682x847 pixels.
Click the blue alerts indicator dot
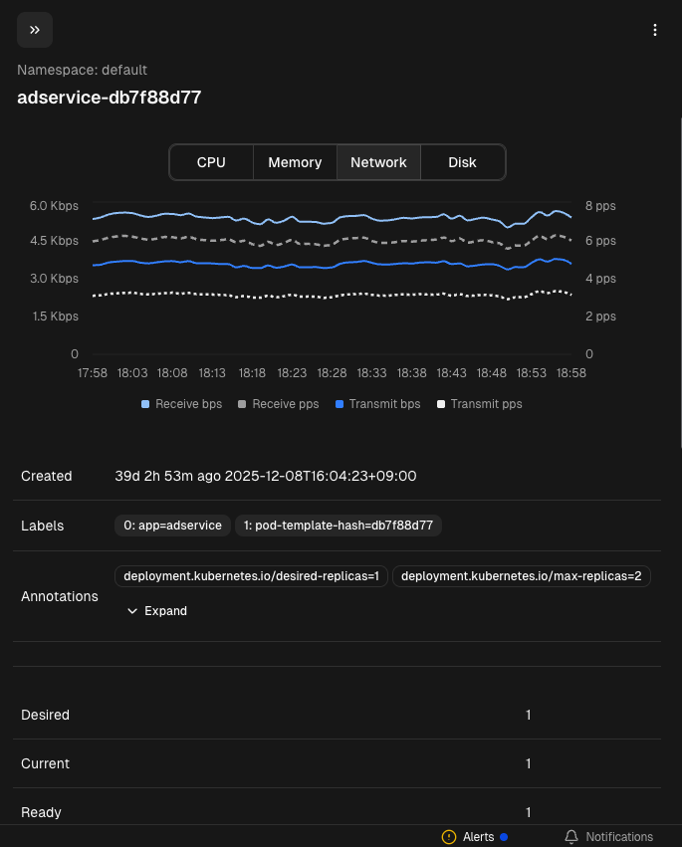[x=504, y=837]
